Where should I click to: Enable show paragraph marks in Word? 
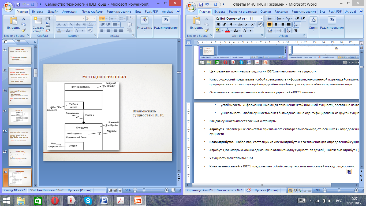click(296, 30)
